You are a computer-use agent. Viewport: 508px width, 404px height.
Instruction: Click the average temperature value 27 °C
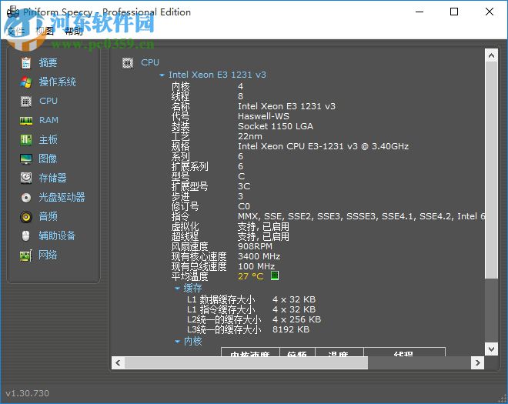click(250, 276)
